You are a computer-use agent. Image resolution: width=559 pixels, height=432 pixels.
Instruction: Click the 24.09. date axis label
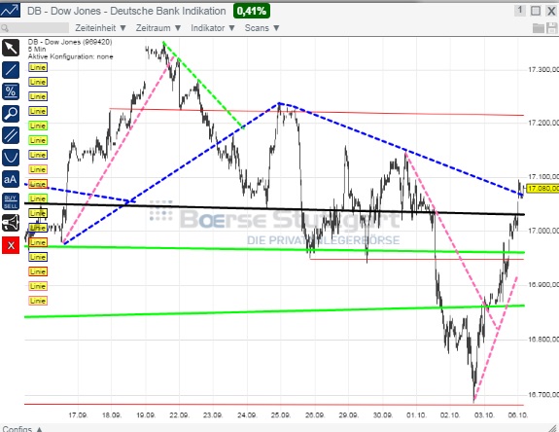click(x=247, y=415)
